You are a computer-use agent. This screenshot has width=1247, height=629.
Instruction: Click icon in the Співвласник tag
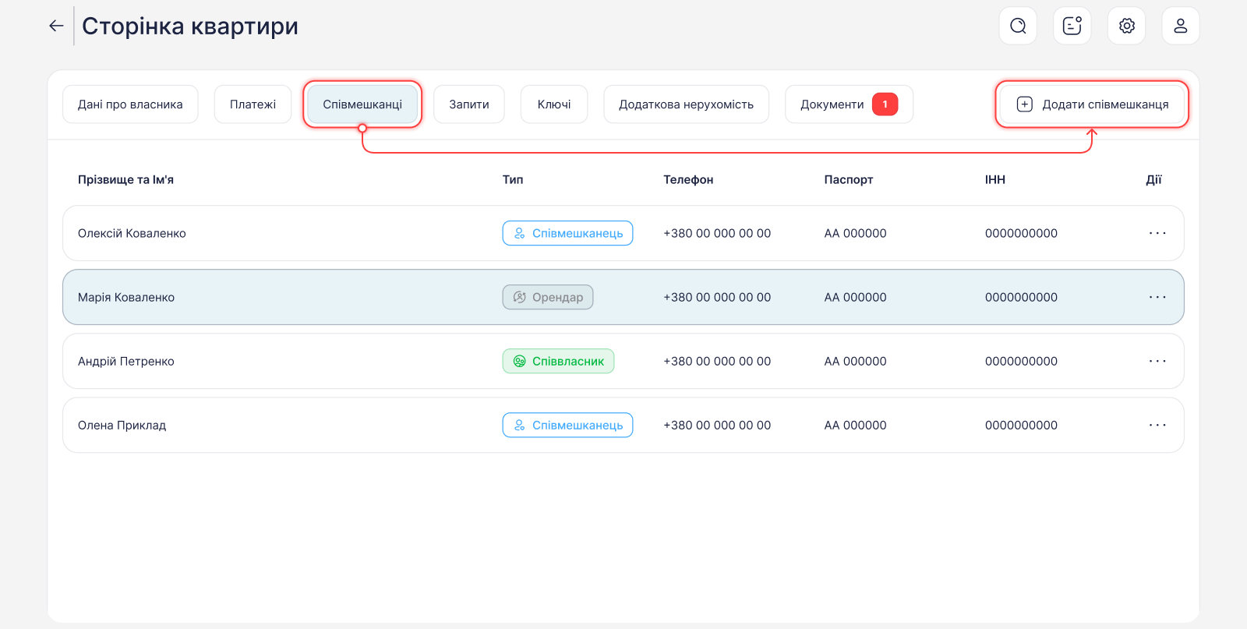[x=520, y=361]
